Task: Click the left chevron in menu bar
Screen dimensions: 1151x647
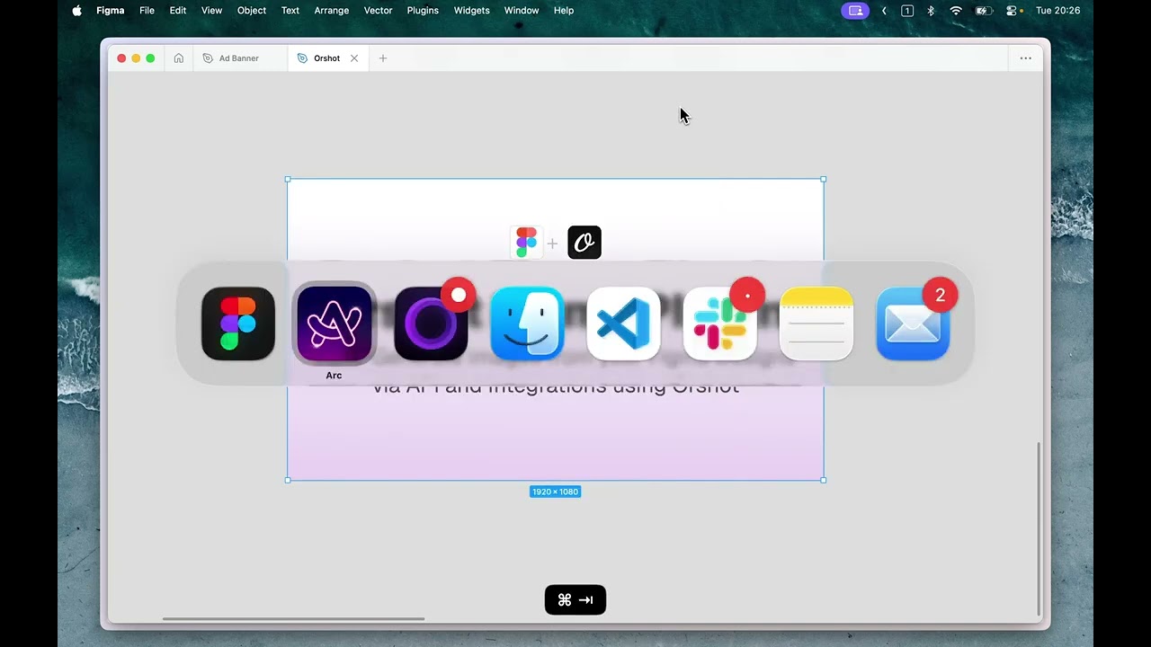Action: 884,11
